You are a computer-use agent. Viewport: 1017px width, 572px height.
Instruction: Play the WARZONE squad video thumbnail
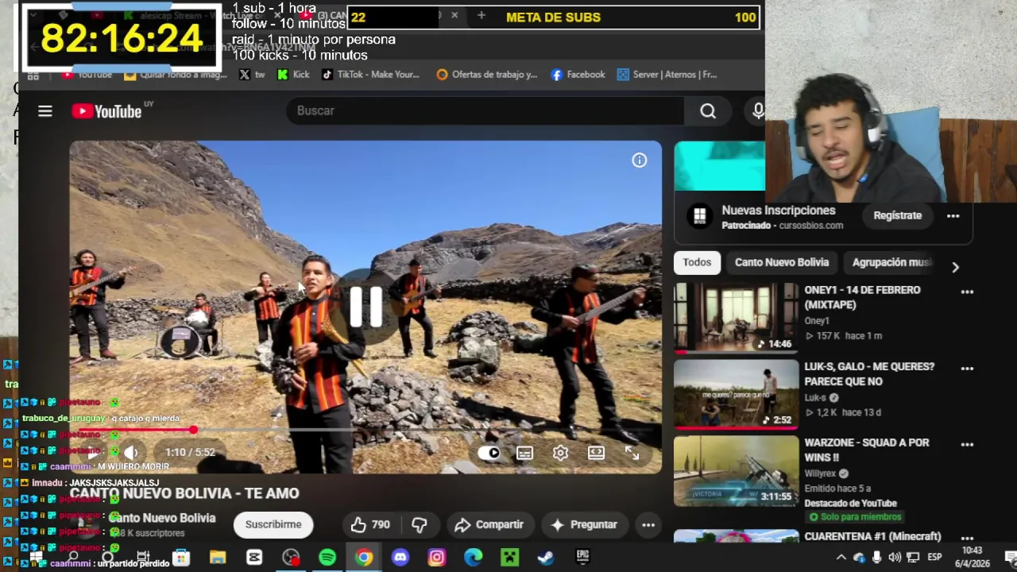[x=736, y=470]
